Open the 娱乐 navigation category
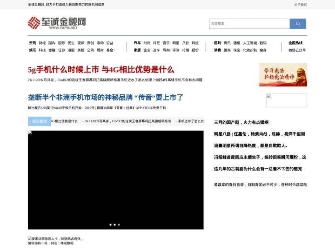Image resolution: width=335 pixels, height=251 pixels. click(33, 50)
